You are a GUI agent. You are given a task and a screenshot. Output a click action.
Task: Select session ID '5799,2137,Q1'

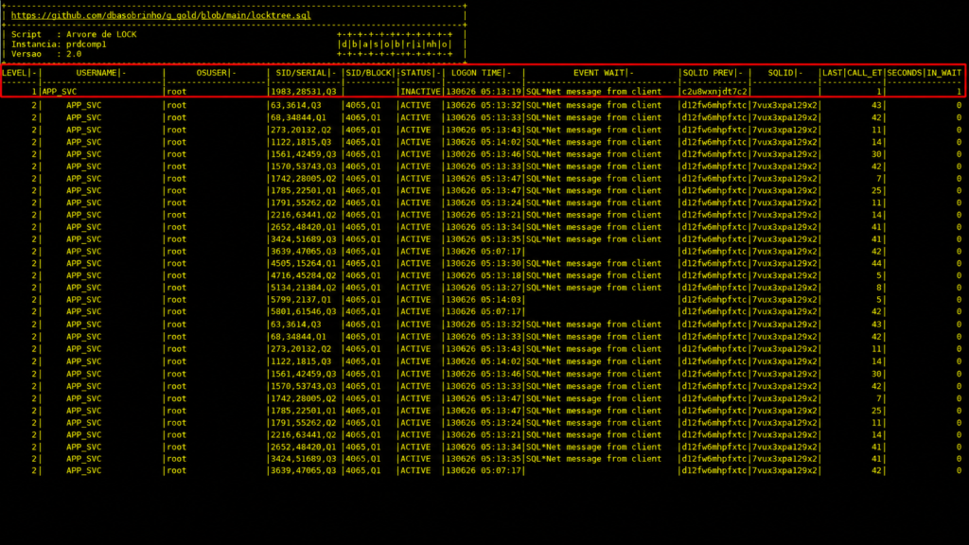pyautogui.click(x=301, y=300)
